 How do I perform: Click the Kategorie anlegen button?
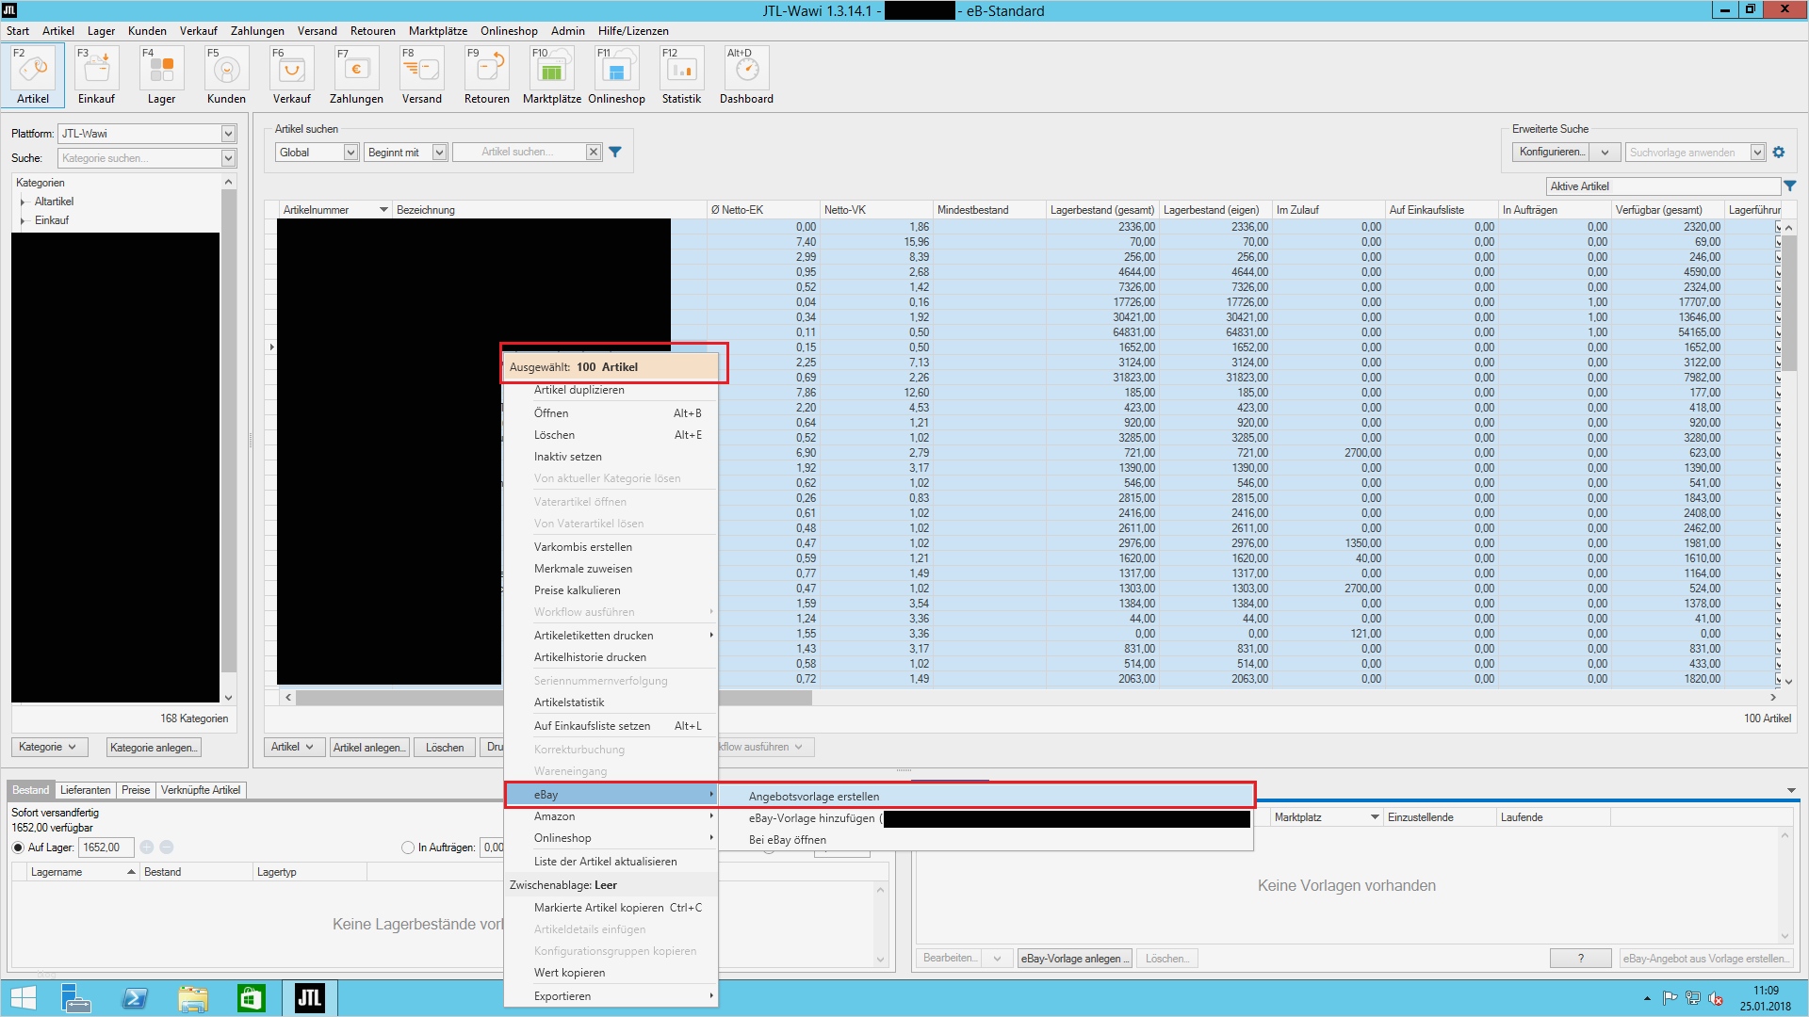coord(154,748)
